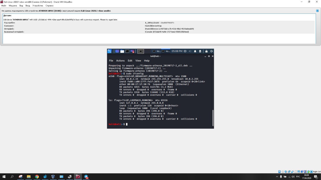Click the Windows tray volume icon
Viewport: 321px width, 180px height.
(x=293, y=176)
